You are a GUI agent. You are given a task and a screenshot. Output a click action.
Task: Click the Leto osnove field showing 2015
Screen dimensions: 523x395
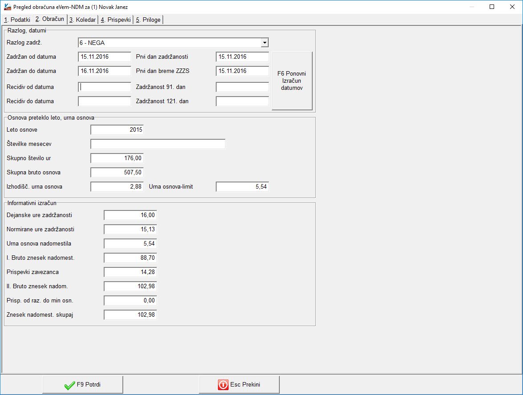click(x=117, y=130)
